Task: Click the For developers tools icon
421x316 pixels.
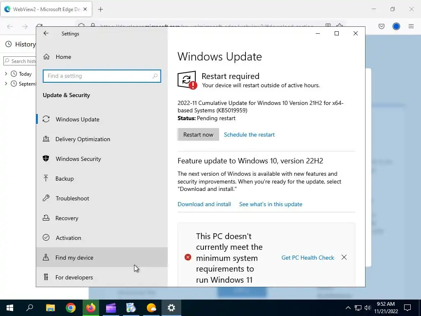Action: 46,277
